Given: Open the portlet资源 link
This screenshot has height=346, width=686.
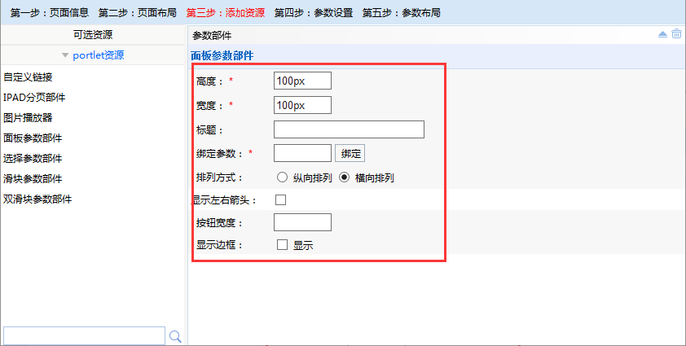Looking at the screenshot, I should [99, 55].
